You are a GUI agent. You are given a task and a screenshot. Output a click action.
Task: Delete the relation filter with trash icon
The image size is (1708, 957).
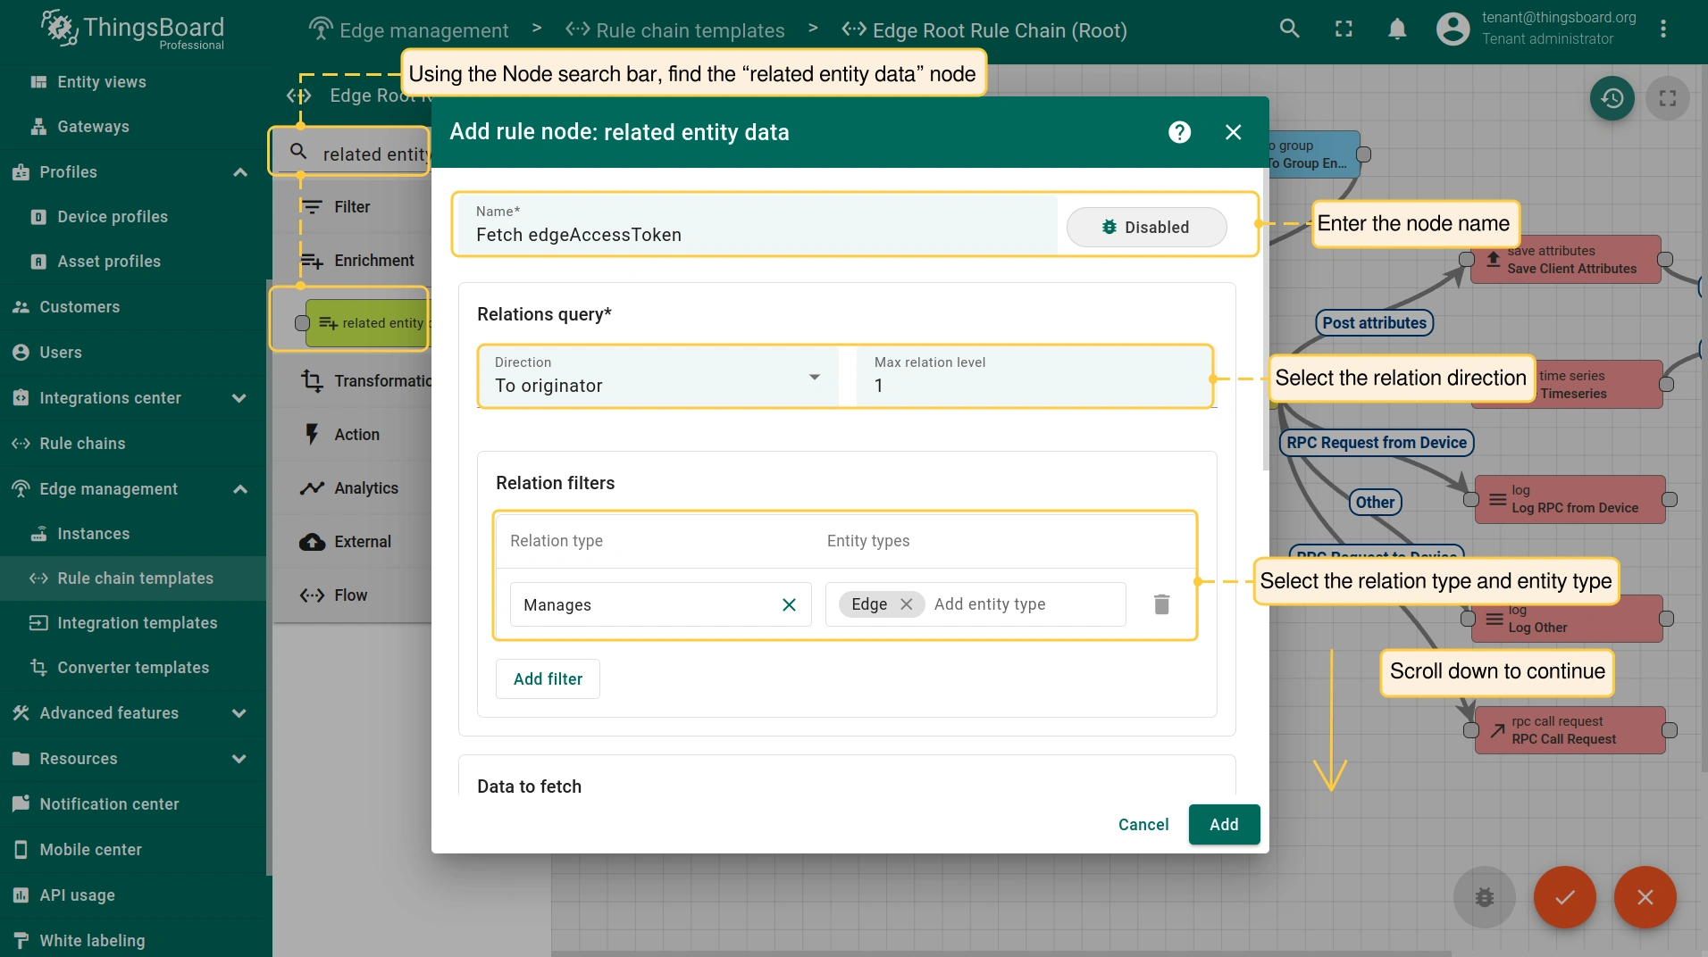(x=1161, y=604)
